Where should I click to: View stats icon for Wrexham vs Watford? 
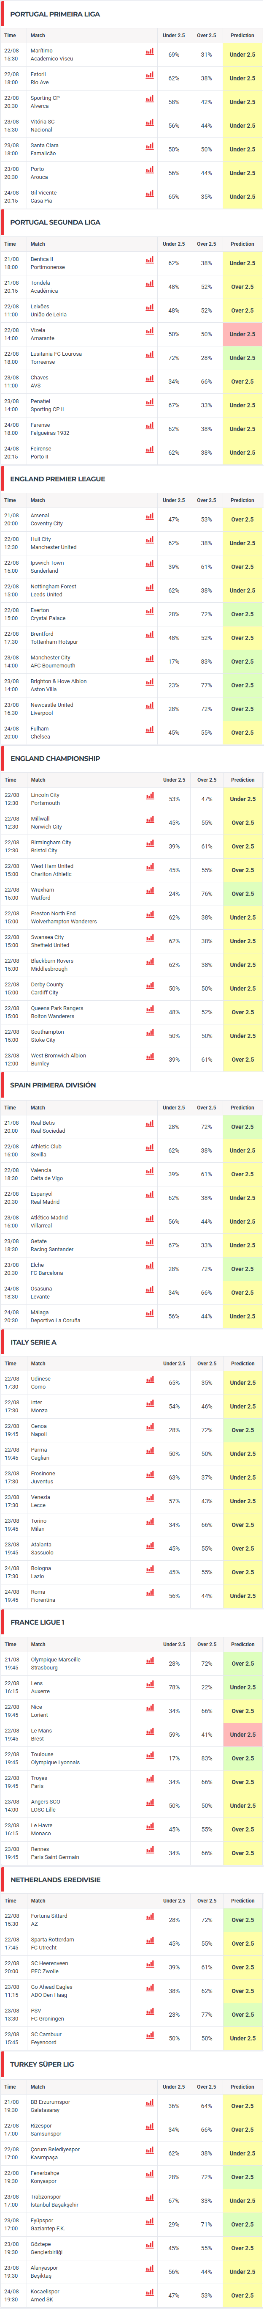pos(149,891)
